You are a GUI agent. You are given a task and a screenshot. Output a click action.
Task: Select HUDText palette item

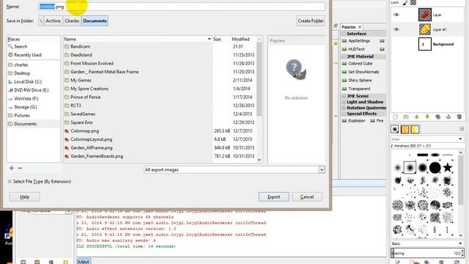[353, 49]
